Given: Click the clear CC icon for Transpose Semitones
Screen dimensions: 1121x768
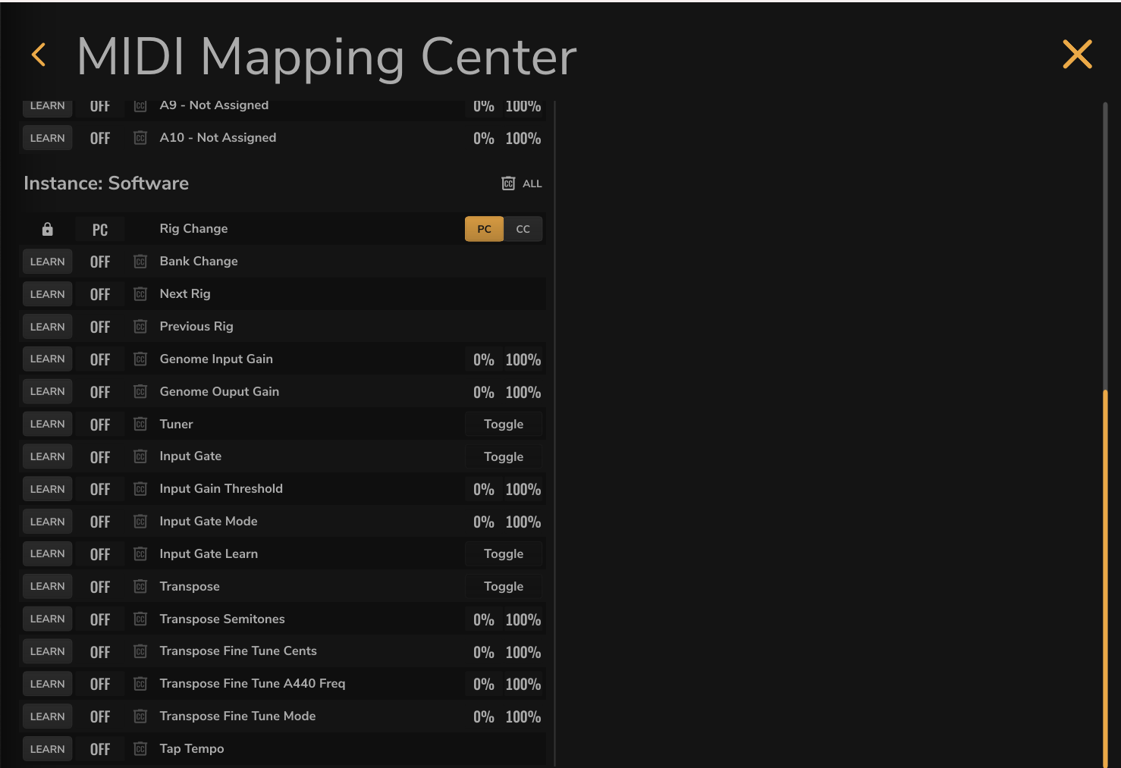Looking at the screenshot, I should (140, 619).
